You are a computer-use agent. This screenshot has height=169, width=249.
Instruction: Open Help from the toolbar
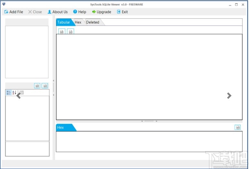coord(79,12)
